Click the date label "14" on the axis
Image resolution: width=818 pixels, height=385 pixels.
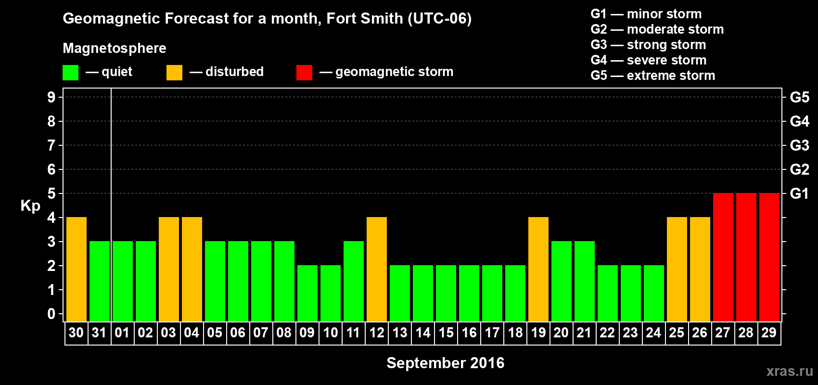pos(422,333)
